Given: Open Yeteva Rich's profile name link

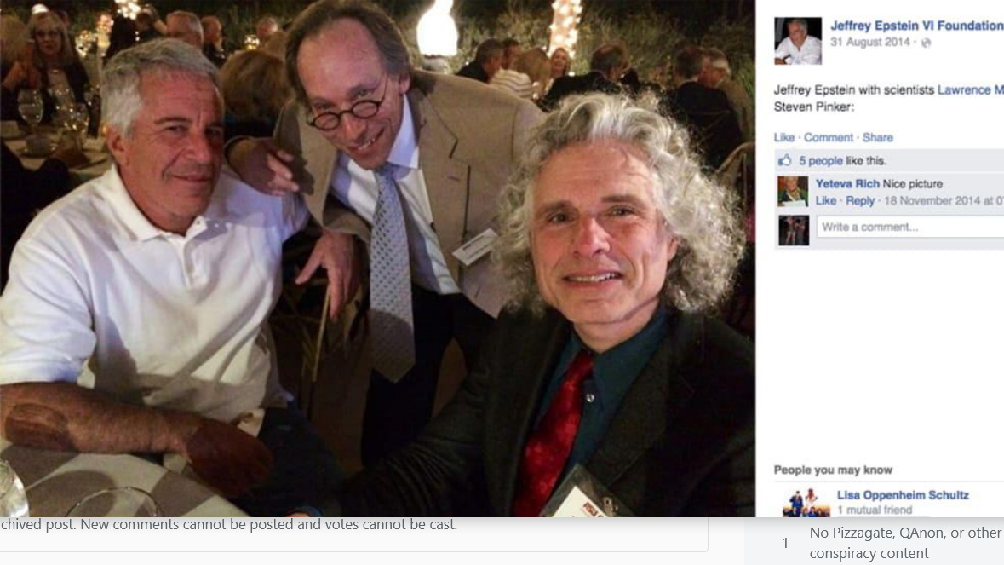Looking at the screenshot, I should click(x=848, y=184).
